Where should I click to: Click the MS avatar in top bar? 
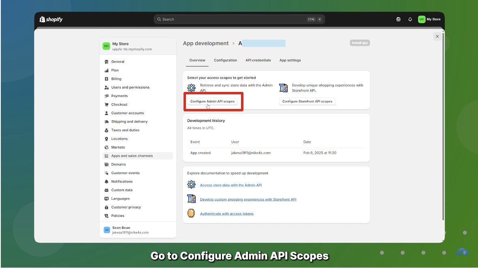(422, 19)
